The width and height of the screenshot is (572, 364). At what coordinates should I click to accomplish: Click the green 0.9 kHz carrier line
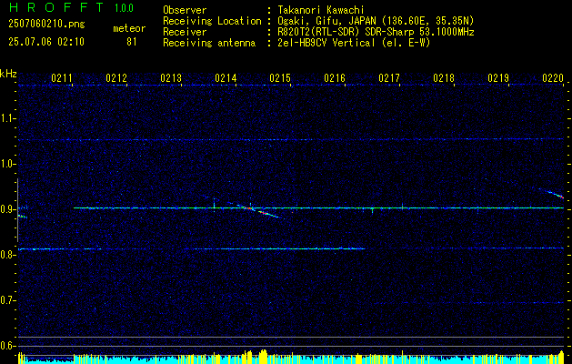(319, 207)
